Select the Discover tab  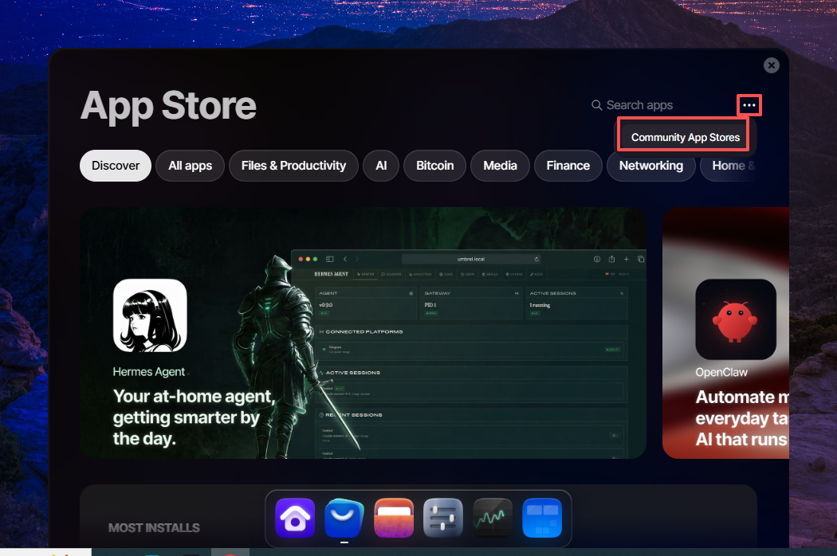click(x=116, y=166)
